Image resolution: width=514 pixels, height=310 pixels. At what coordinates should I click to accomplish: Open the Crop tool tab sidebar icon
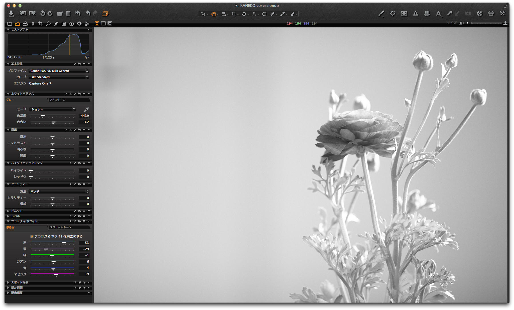(x=41, y=24)
